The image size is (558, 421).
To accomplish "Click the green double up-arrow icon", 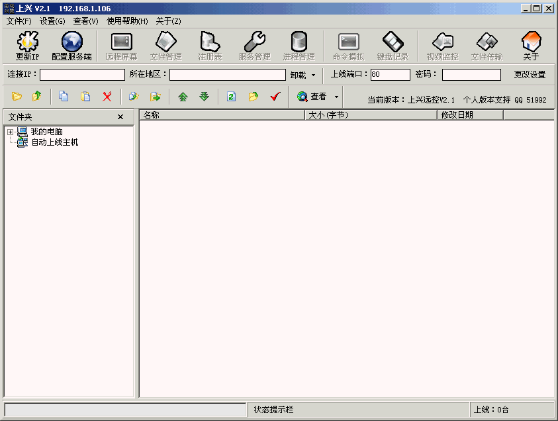I will click(183, 97).
